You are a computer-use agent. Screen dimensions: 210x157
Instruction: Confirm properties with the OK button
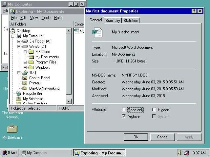136,137
